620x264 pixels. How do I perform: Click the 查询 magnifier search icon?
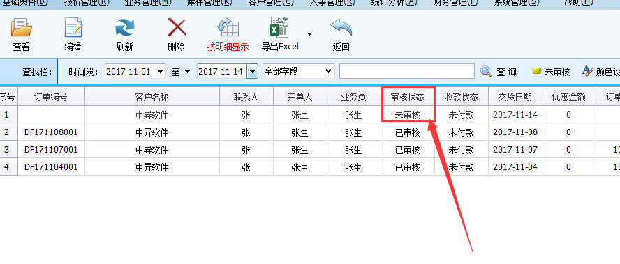pos(486,72)
